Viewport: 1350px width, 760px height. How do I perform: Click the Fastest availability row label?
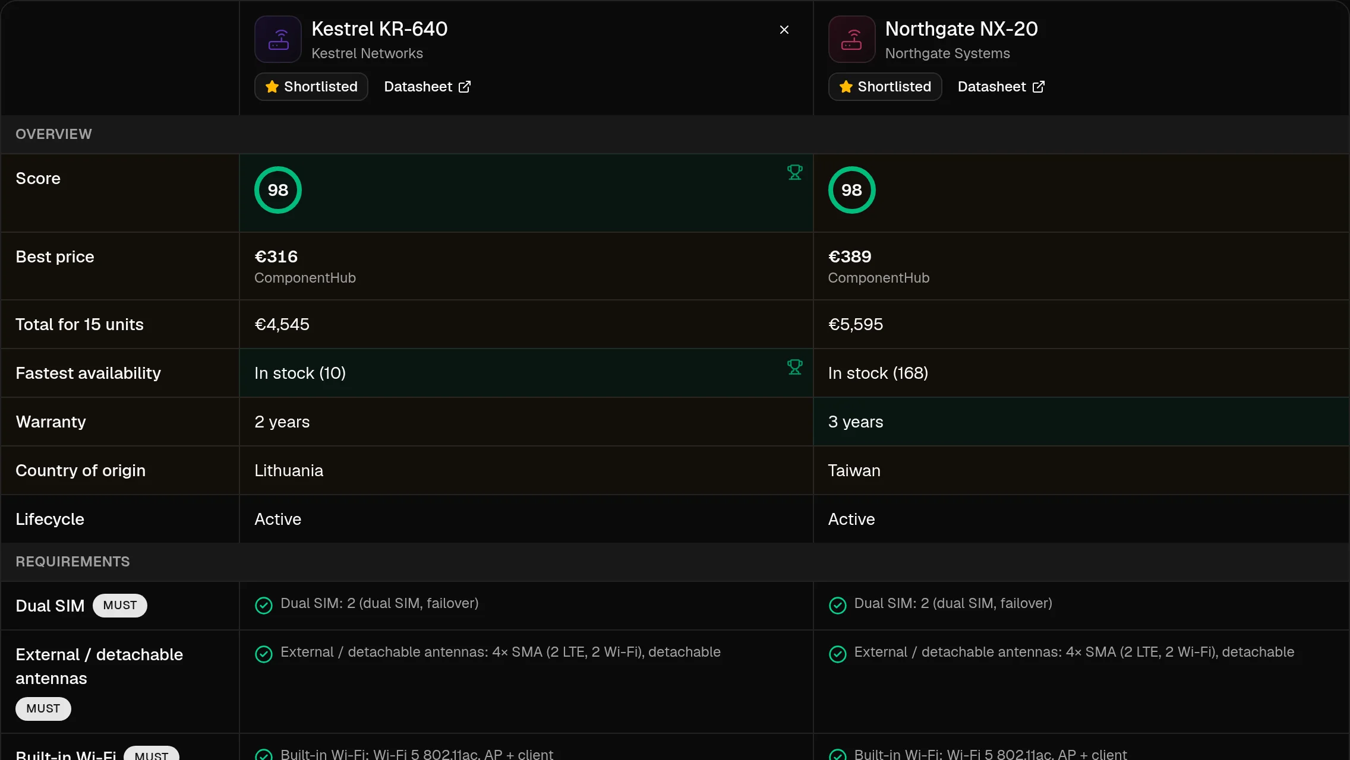(88, 373)
